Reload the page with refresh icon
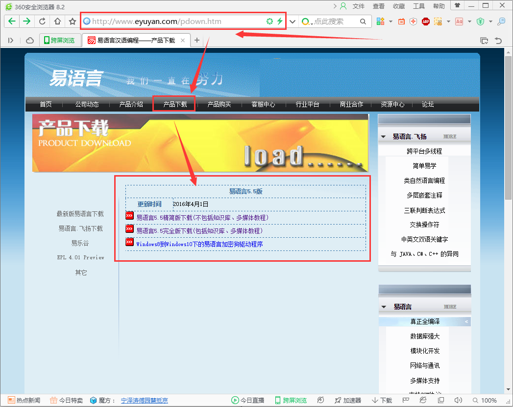The image size is (513, 407). [x=42, y=22]
